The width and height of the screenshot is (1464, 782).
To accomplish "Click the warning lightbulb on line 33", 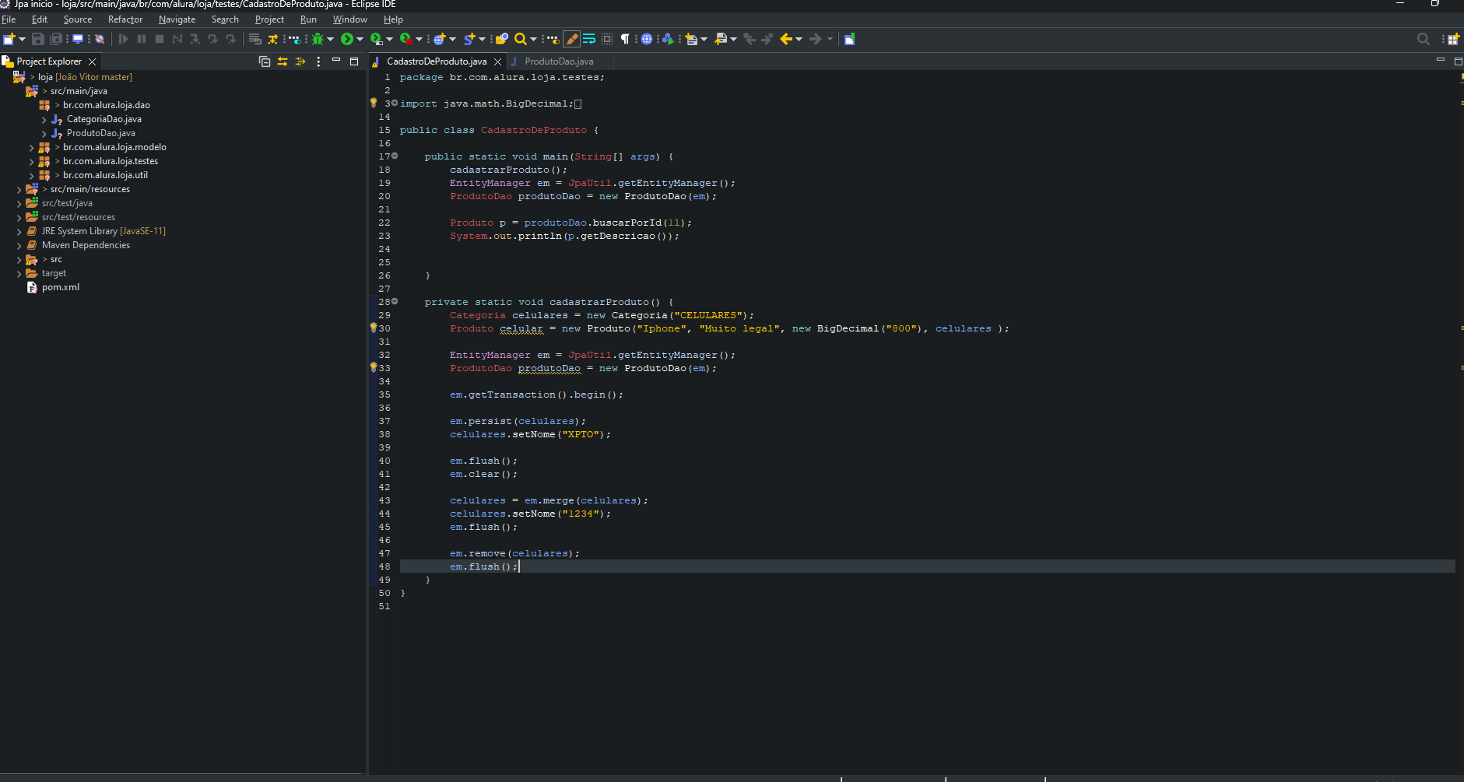I will tap(373, 367).
